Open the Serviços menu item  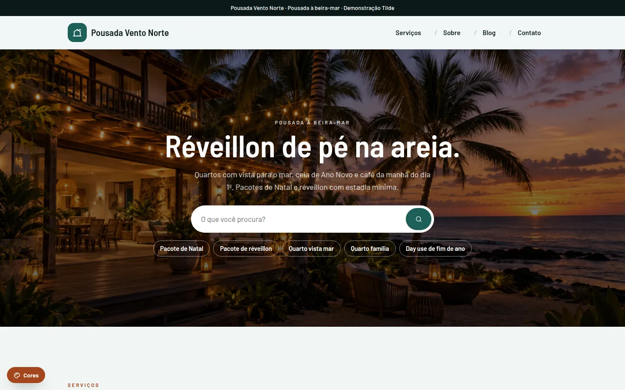pyautogui.click(x=408, y=33)
